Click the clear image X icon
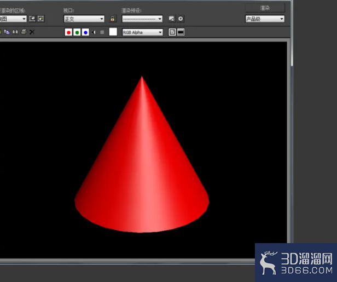Screen dimensions: 337x282 (x=32, y=32)
